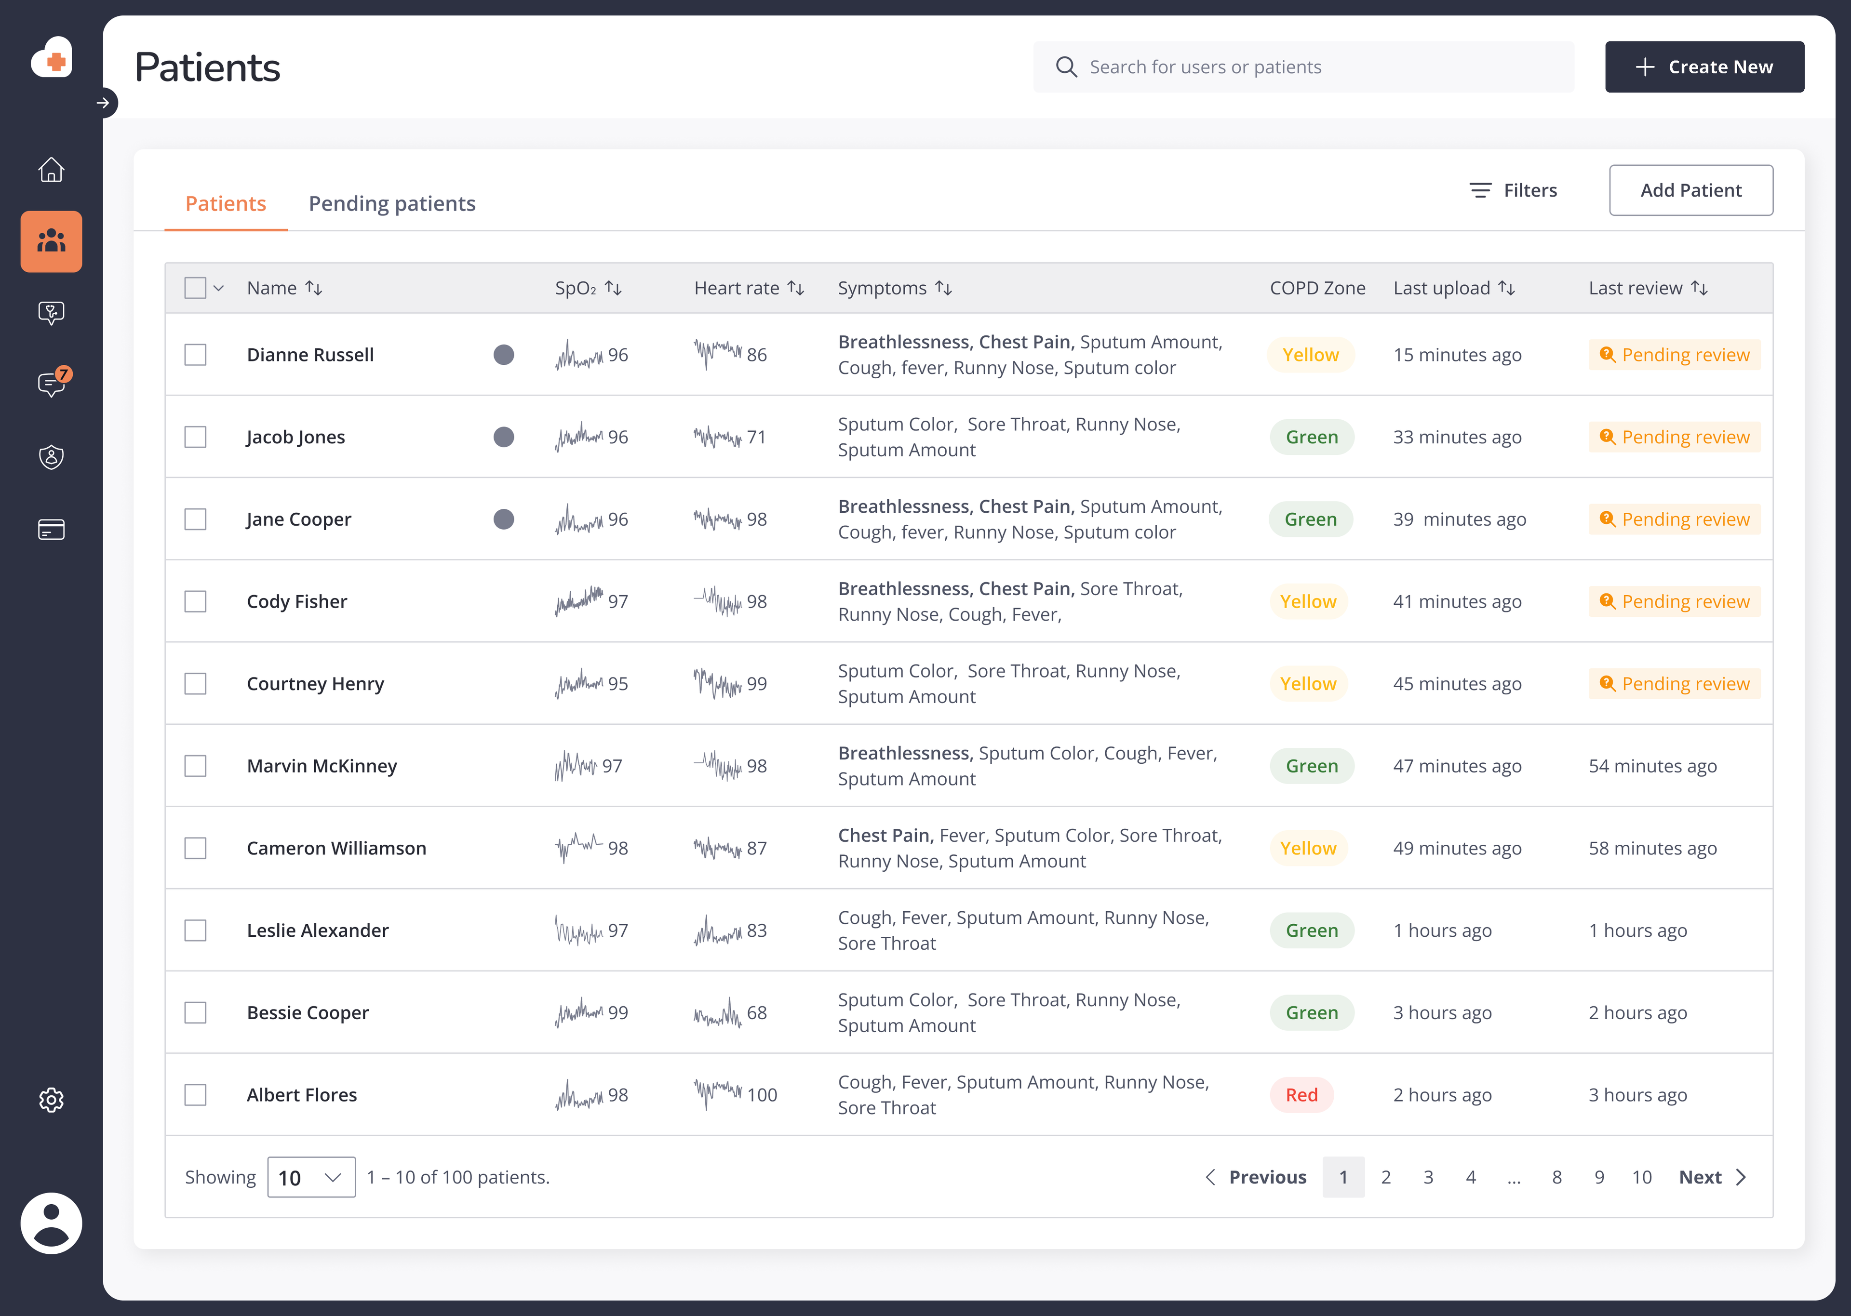Switch to the Pending patients tab
This screenshot has height=1316, width=1851.
tap(391, 203)
